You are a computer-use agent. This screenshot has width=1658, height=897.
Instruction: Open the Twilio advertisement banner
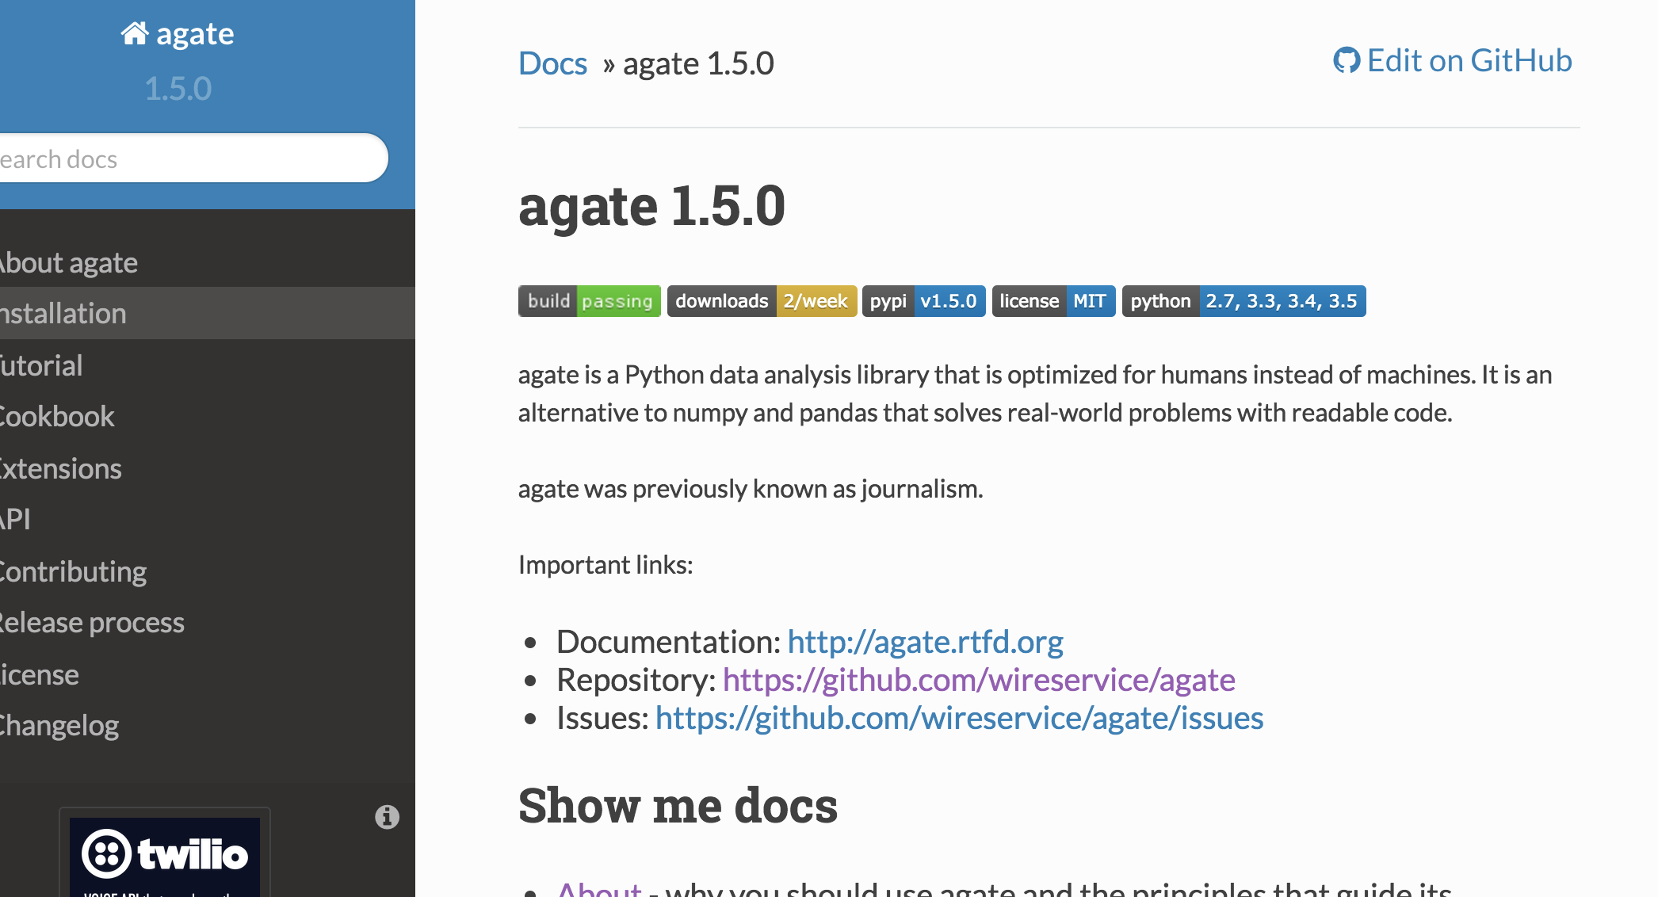tap(165, 857)
